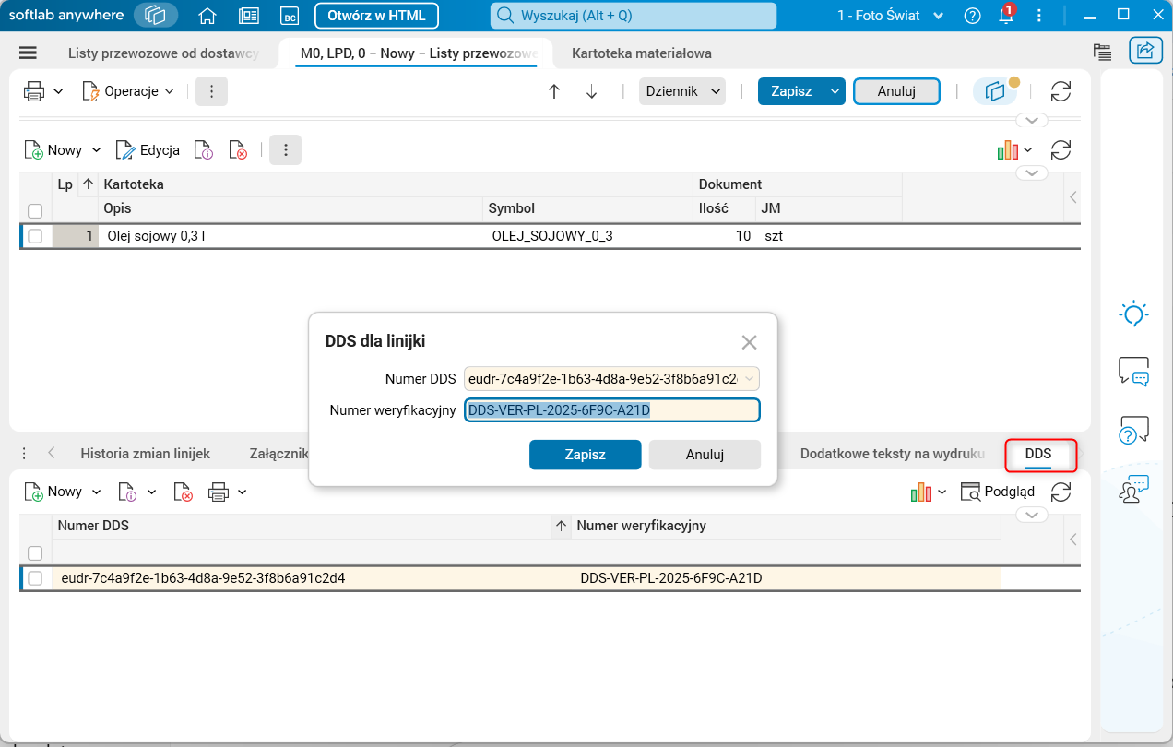The height and width of the screenshot is (747, 1173).
Task: Open the chat messages icon in sidebar
Action: click(x=1133, y=372)
